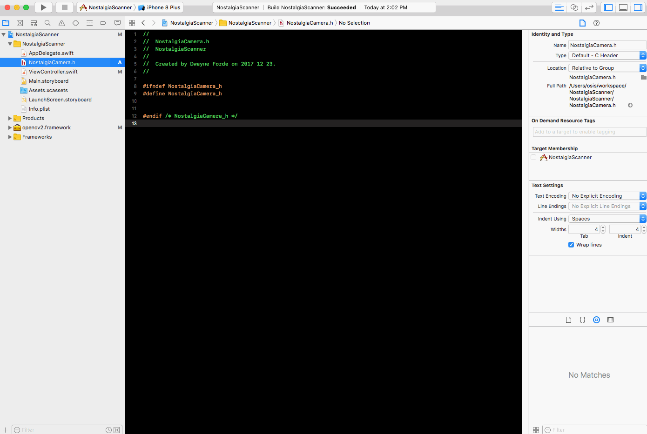Click the NostalgiaScanner project jump bar item
The width and height of the screenshot is (647, 434).
click(188, 23)
